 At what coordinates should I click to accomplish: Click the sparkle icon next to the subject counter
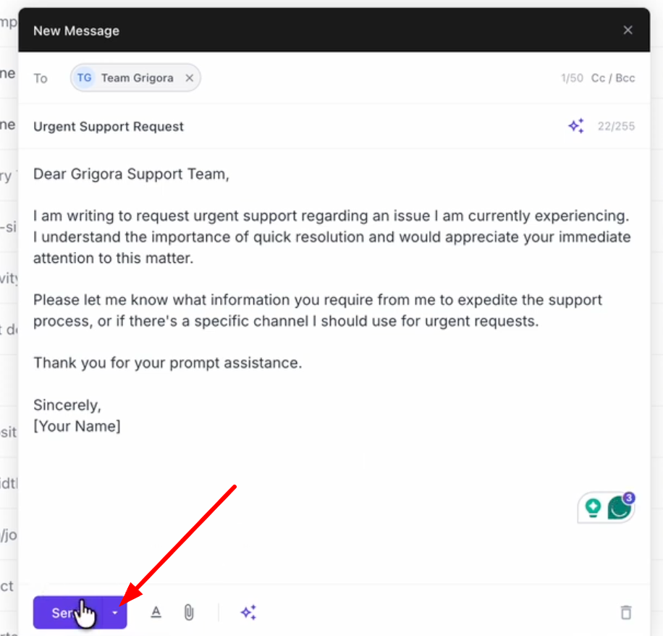click(575, 125)
